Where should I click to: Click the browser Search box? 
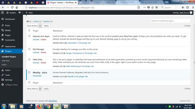[168, 8]
